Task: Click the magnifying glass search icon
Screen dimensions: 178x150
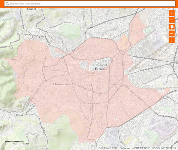Action: [x=7, y=4]
